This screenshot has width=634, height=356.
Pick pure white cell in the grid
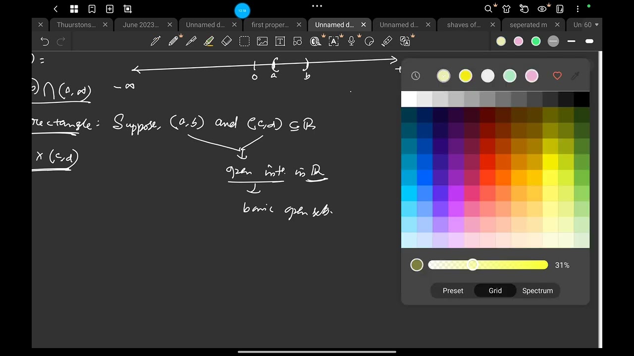tap(409, 99)
